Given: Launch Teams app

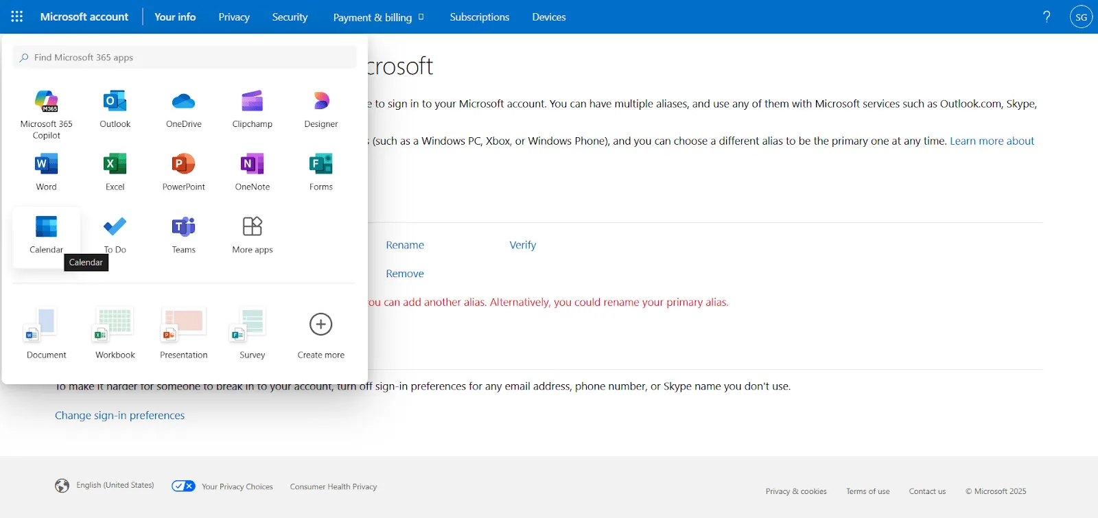Looking at the screenshot, I should pos(183,235).
